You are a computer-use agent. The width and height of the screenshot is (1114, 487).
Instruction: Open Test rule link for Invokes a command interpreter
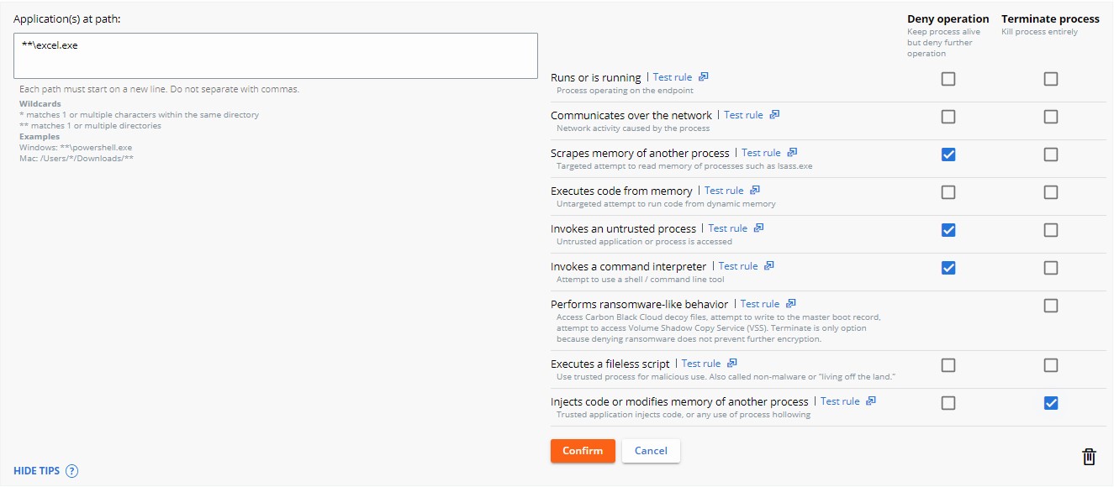740,265
